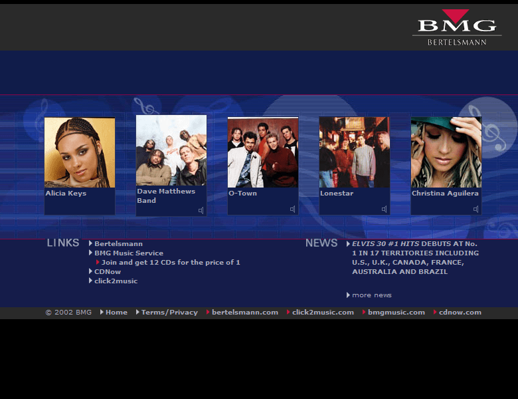518x399 pixels.
Task: Open the click2music link in Links
Action: (116, 281)
